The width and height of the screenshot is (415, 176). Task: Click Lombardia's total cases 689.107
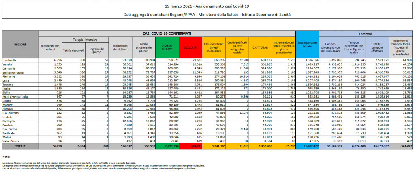tap(265, 60)
